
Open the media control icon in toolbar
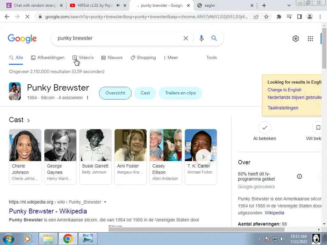click(289, 17)
